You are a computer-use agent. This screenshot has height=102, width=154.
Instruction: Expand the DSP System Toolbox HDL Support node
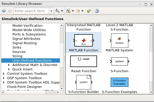coord(4,82)
